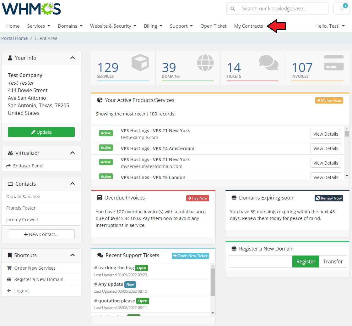Click the comments icon of Recent Support Tickets
Viewport: 352px width, 326px height.
[100, 255]
